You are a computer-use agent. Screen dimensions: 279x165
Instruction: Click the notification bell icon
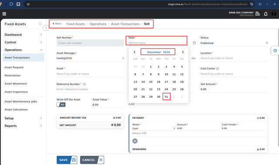[x=265, y=14]
